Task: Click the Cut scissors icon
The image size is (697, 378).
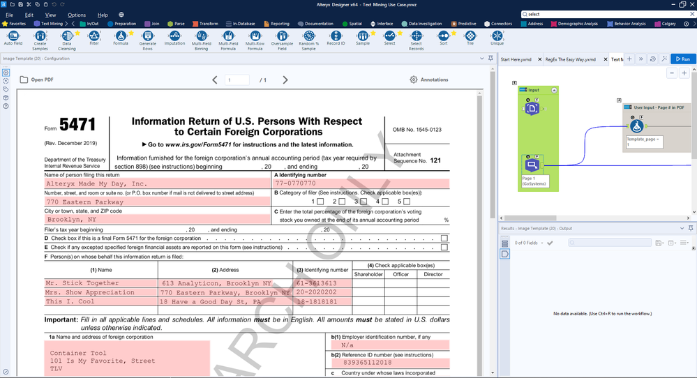Action: [x=29, y=4]
